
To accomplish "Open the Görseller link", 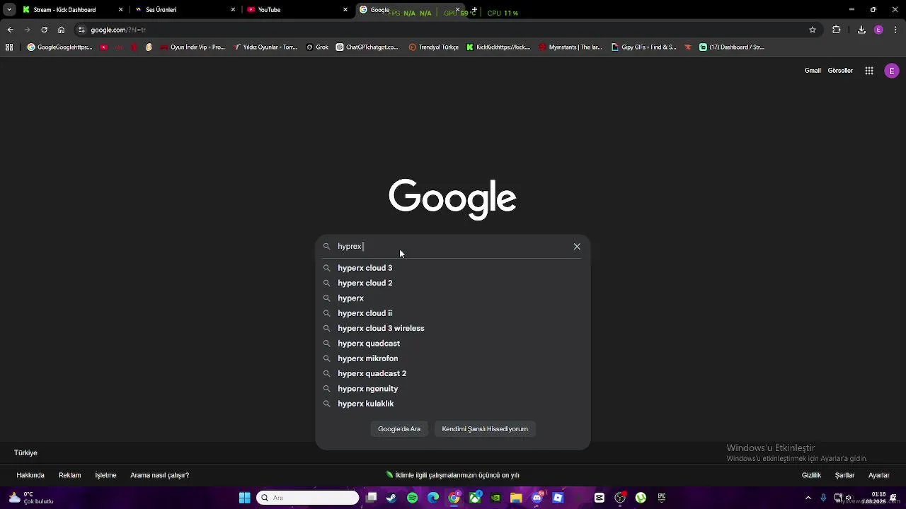I will [x=840, y=71].
